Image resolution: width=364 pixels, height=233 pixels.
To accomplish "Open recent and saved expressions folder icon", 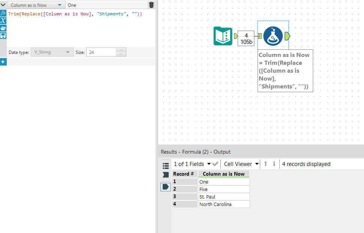I will pos(3,28).
